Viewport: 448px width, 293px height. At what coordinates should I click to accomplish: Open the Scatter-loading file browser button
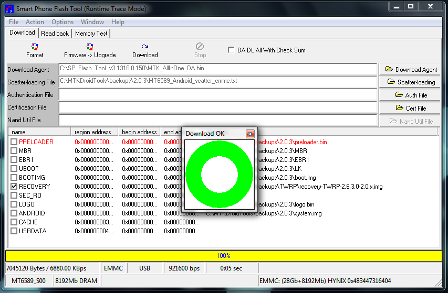(411, 82)
